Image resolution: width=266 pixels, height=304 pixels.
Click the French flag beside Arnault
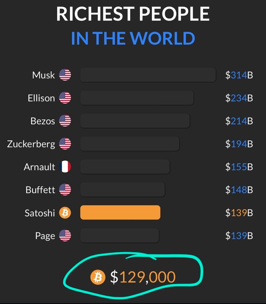(x=65, y=167)
